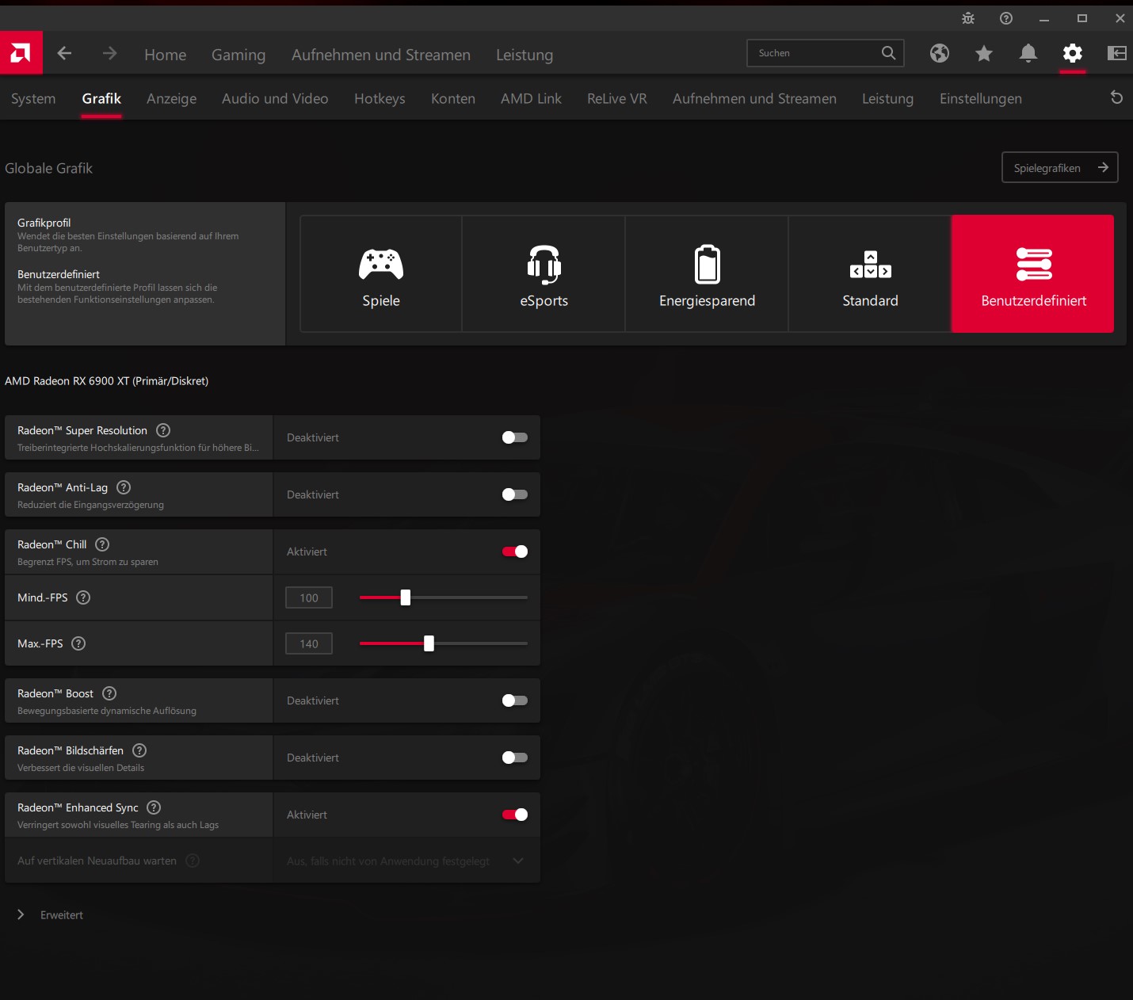Viewport: 1133px width, 1000px height.
Task: Open vertical sync dropdown
Action: pos(406,861)
